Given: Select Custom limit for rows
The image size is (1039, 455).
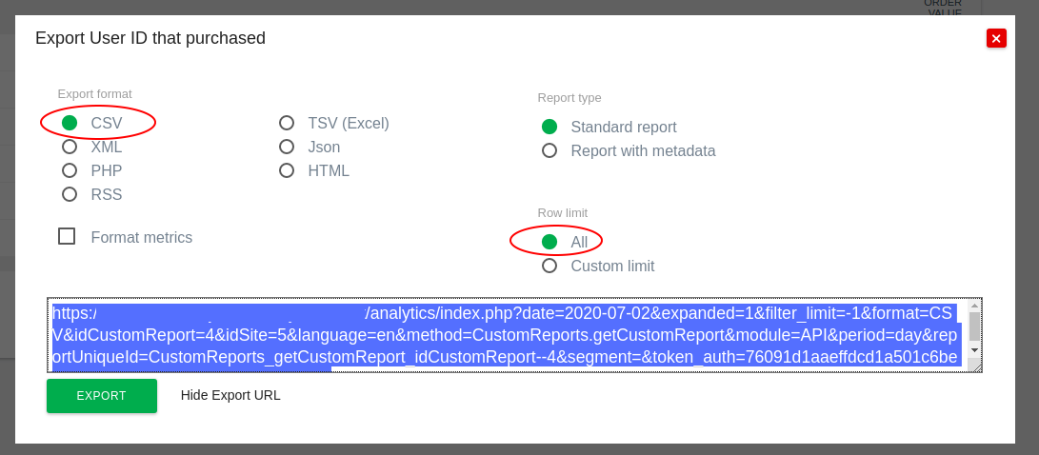Looking at the screenshot, I should [x=549, y=266].
